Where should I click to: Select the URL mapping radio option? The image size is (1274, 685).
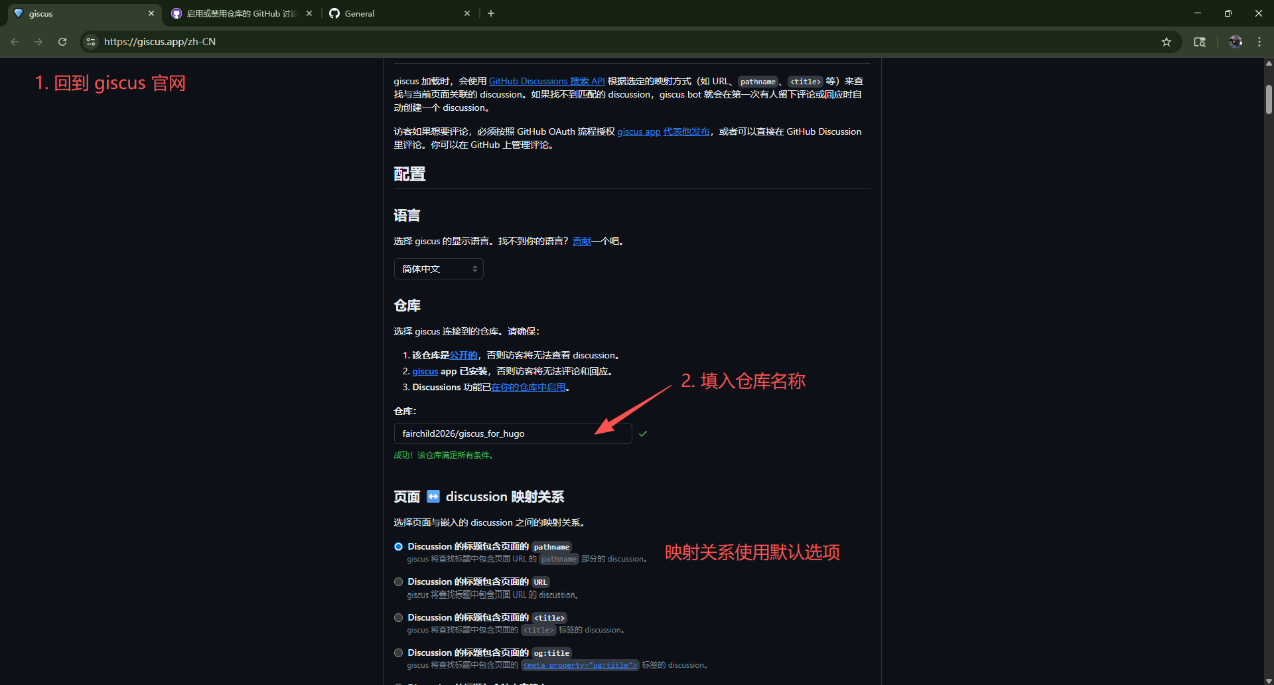[x=398, y=582]
